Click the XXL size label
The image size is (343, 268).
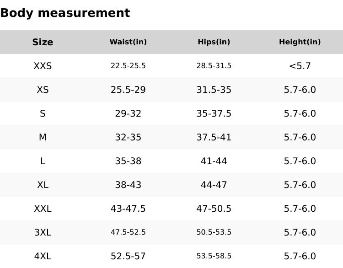[x=43, y=209]
